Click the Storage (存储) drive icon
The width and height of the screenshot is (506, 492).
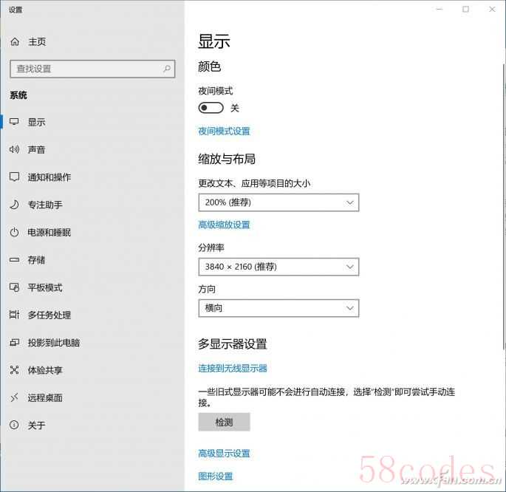14,260
